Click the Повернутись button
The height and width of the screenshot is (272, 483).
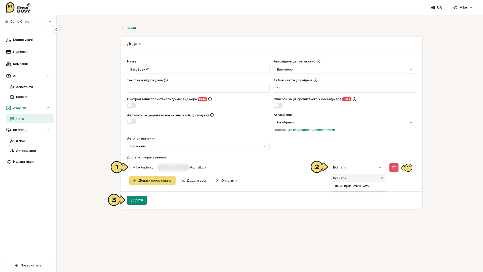(x=28, y=265)
